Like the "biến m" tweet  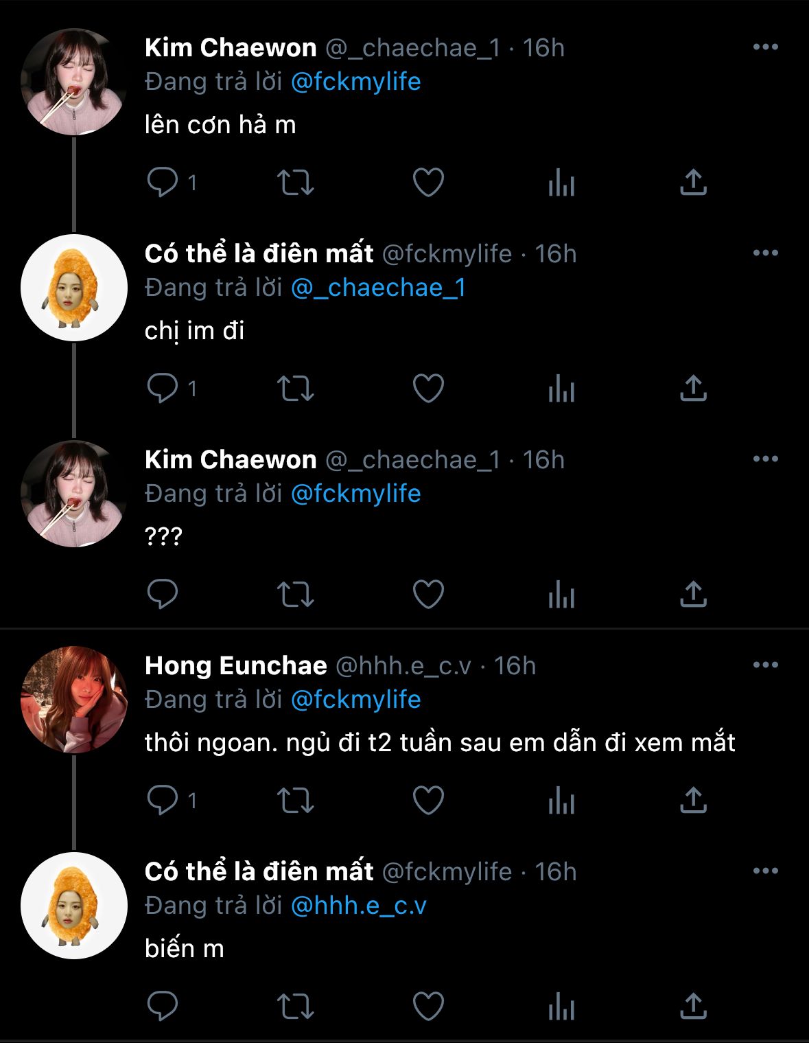point(428,1007)
